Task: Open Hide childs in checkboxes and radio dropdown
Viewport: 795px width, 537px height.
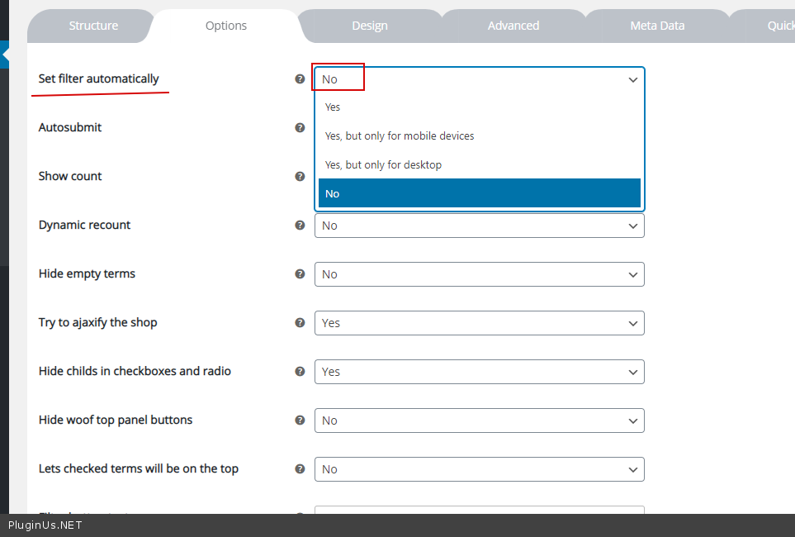Action: click(479, 372)
